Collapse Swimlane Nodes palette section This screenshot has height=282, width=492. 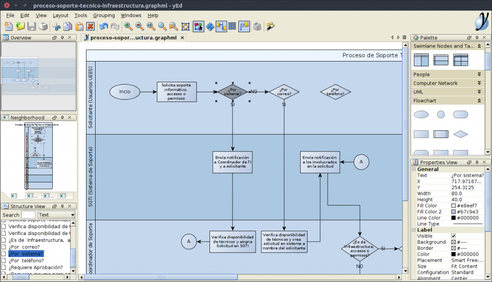(479, 46)
